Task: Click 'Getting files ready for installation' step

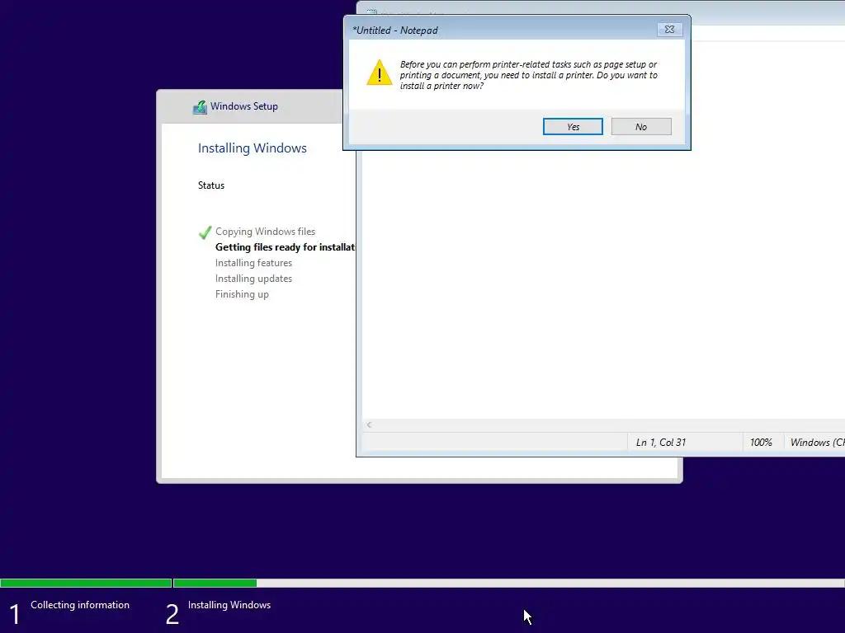Action: (285, 247)
